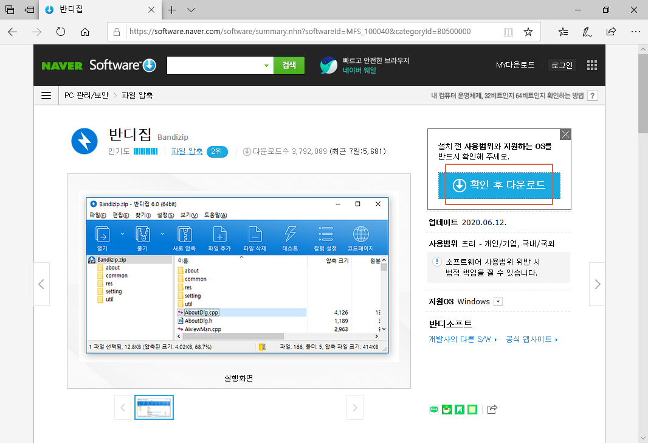Viewport: 648px width, 443px height.
Task: Go back to the previous page
Action: coord(13,32)
